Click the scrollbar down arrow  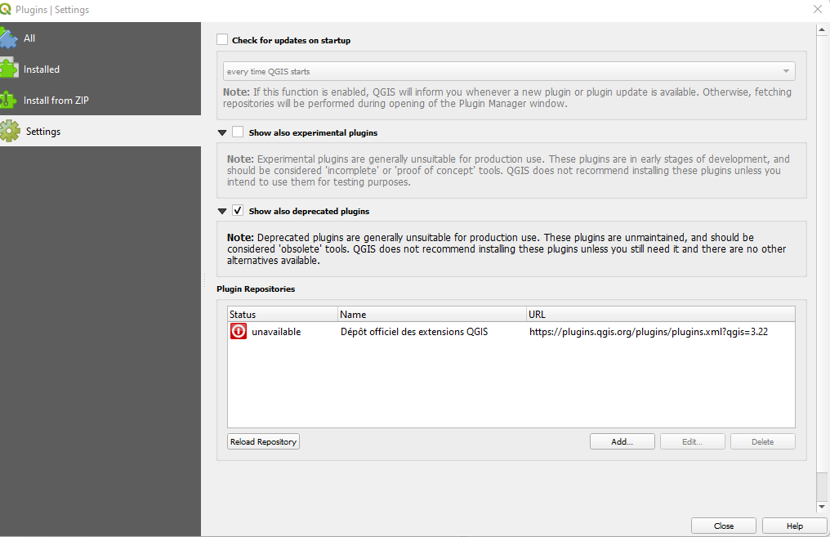[x=822, y=507]
